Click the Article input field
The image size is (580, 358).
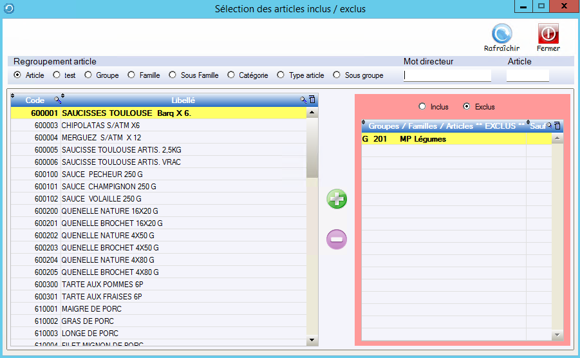point(527,75)
